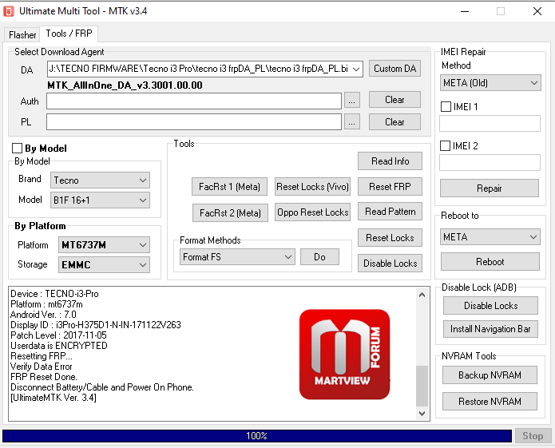555x448 pixels.
Task: Click the Read Info button
Action: 390,161
